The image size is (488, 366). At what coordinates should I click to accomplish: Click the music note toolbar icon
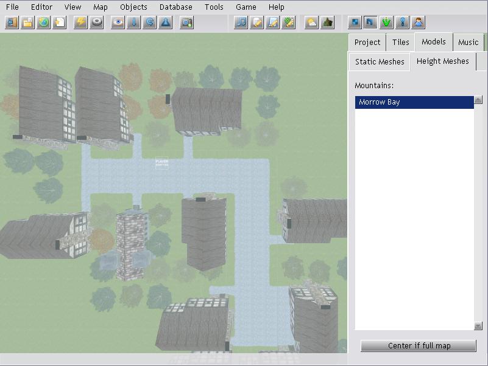point(241,22)
